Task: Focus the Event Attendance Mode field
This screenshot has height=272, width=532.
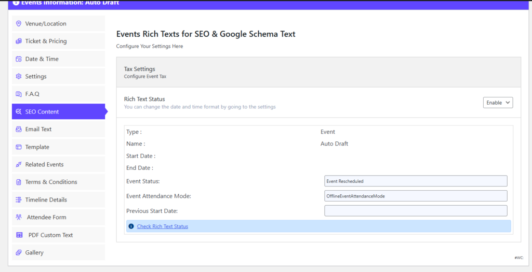Action: (415, 196)
